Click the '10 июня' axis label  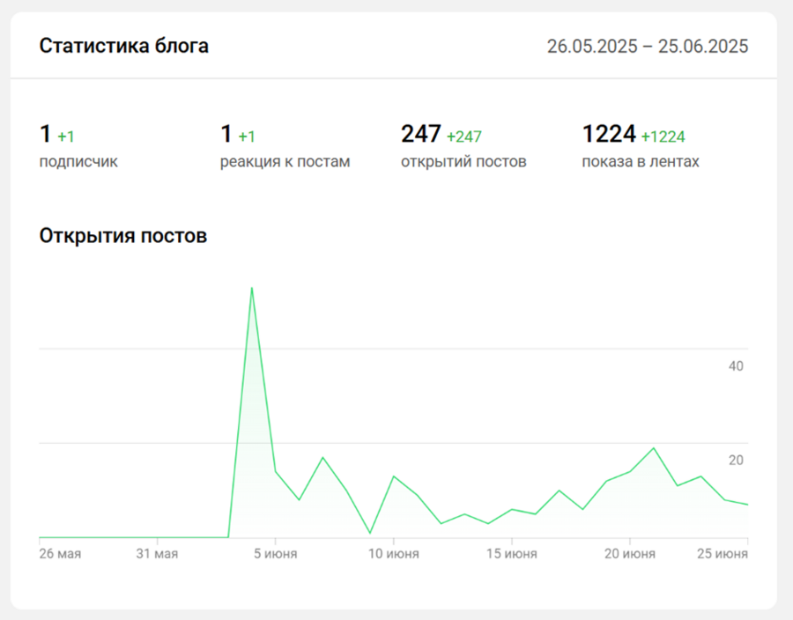tap(394, 554)
